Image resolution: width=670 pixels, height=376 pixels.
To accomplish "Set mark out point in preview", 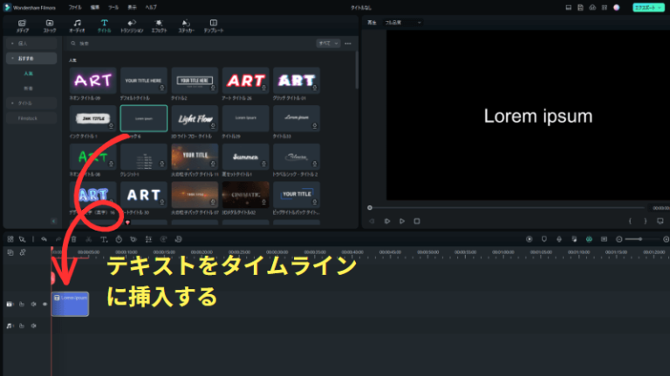I will click(646, 221).
